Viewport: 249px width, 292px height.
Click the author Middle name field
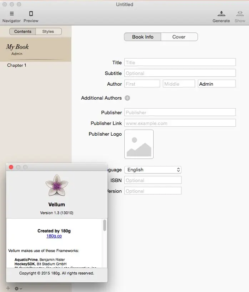coord(179,84)
